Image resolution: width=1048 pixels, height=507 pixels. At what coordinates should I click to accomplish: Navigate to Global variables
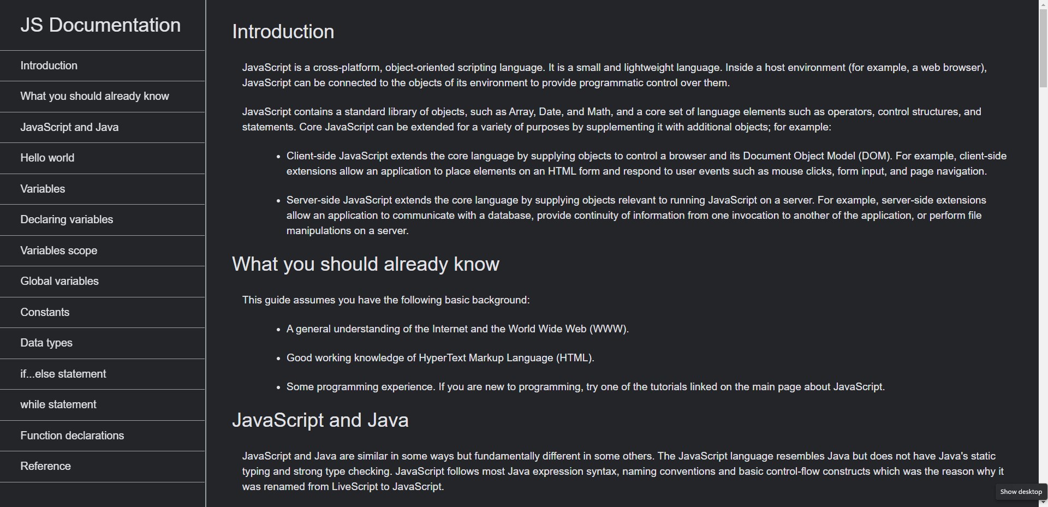click(59, 281)
